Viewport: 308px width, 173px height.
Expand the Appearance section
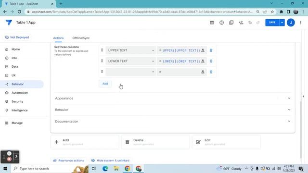[x=172, y=98]
